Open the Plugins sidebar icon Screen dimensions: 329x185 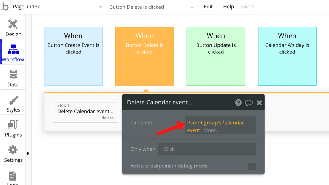[13, 125]
